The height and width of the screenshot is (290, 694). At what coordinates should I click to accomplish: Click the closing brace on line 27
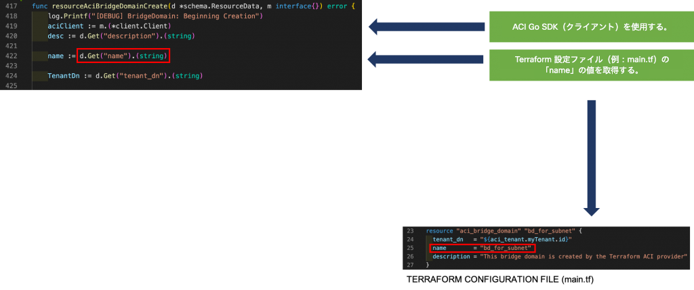(428, 265)
